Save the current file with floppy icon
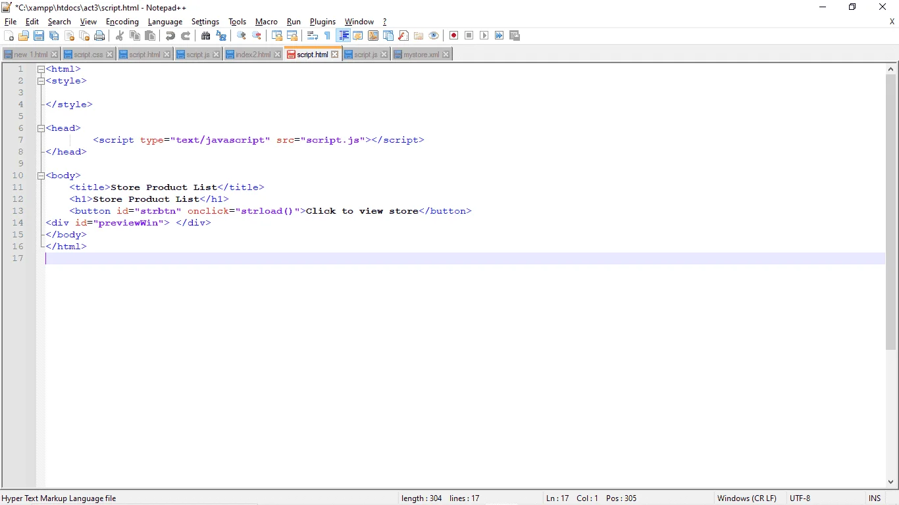899x505 pixels. point(39,36)
